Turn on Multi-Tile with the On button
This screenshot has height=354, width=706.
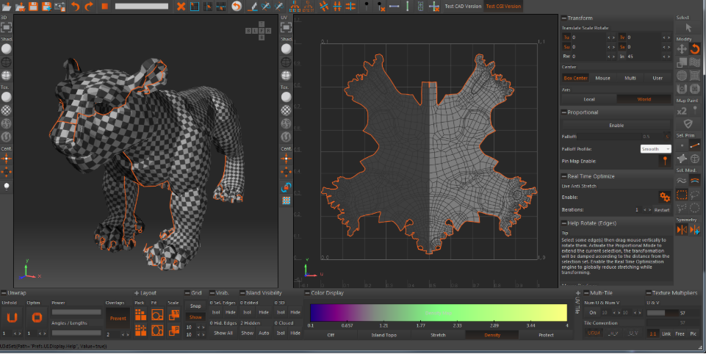(592, 312)
